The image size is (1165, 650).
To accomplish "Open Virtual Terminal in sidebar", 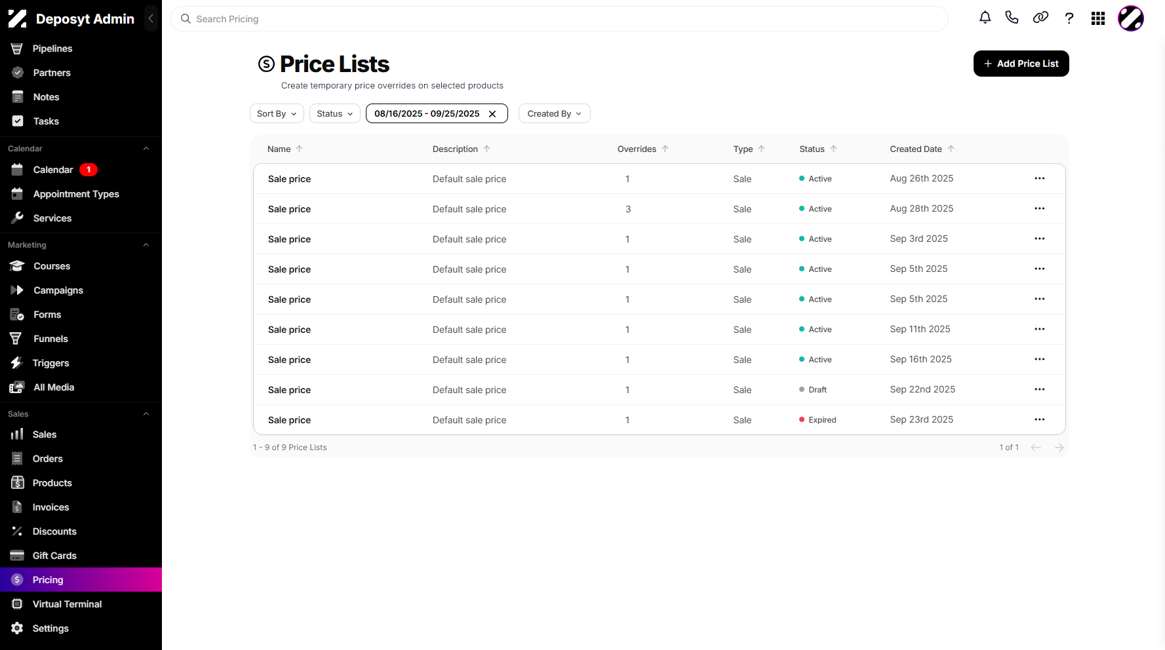I will 81,604.
